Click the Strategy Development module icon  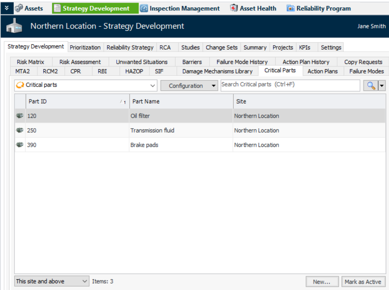click(57, 8)
